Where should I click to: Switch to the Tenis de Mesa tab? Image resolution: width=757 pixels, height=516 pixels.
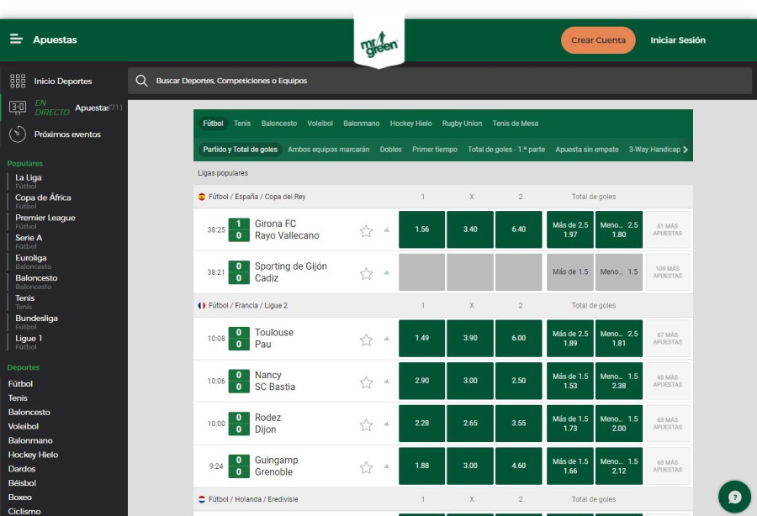pyautogui.click(x=515, y=124)
